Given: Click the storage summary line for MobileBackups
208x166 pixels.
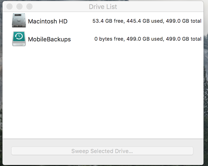Looking at the screenshot, I should tap(148, 39).
